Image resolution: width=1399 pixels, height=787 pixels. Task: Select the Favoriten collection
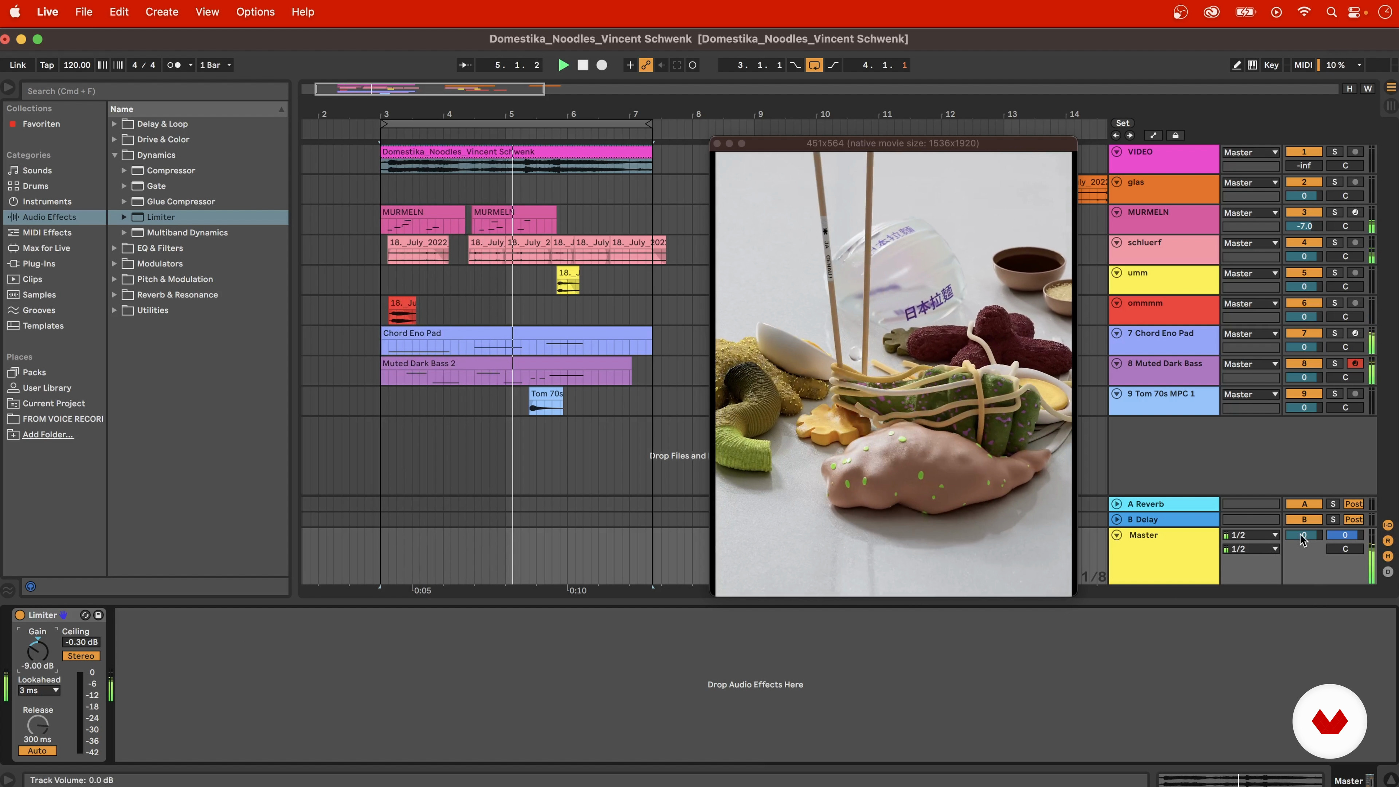pyautogui.click(x=41, y=124)
